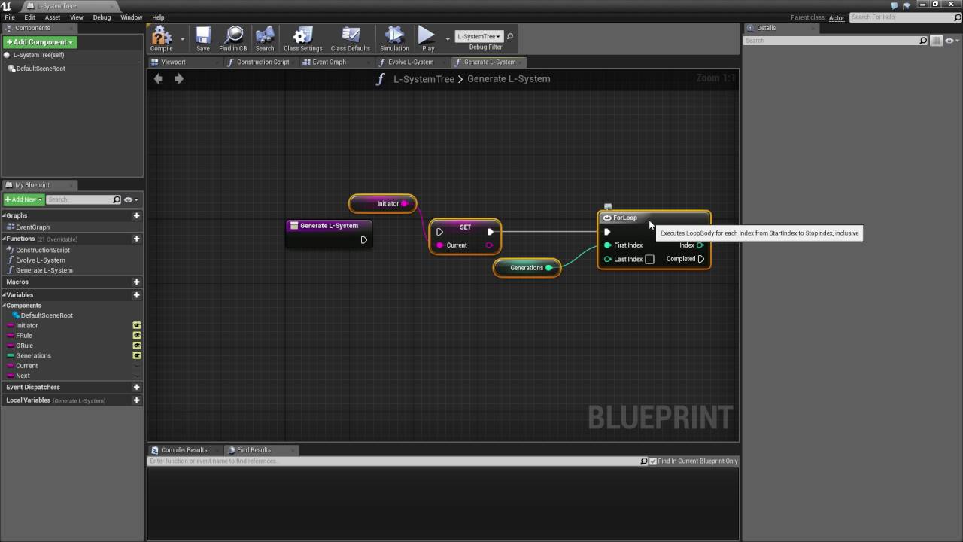Navigate forward with the right arrow
The image size is (963, 542).
click(179, 78)
